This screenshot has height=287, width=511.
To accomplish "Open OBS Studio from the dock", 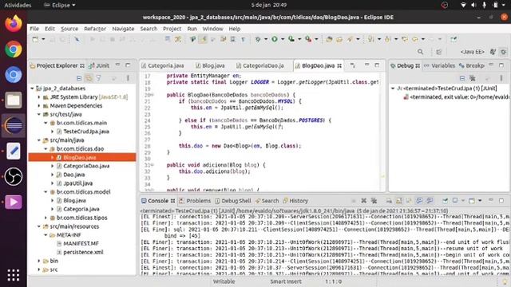I will coord(14,176).
